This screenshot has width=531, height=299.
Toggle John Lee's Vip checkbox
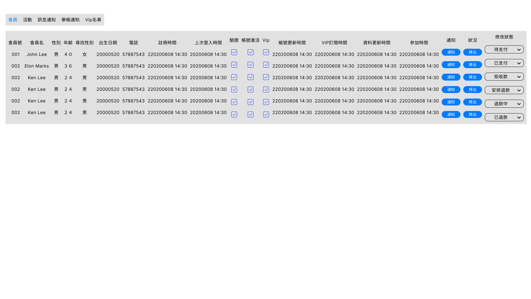266,52
